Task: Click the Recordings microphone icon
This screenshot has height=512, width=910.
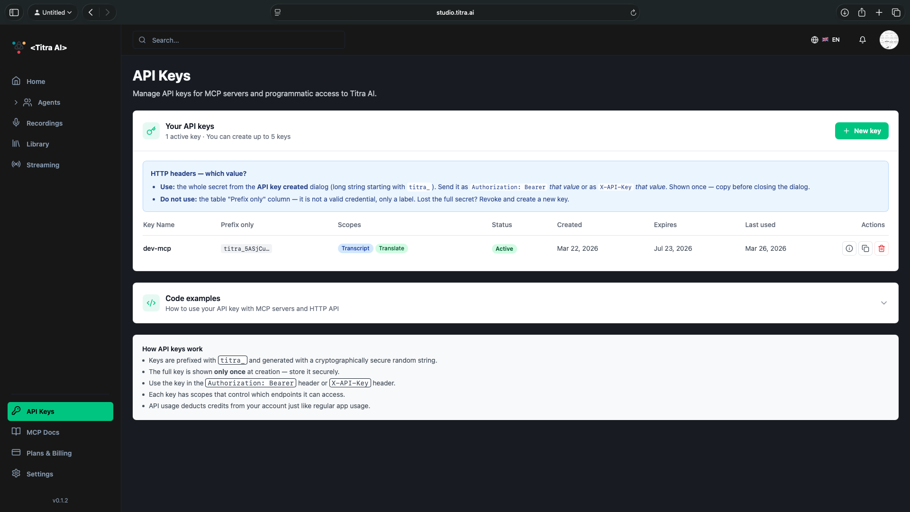Action: [x=16, y=123]
